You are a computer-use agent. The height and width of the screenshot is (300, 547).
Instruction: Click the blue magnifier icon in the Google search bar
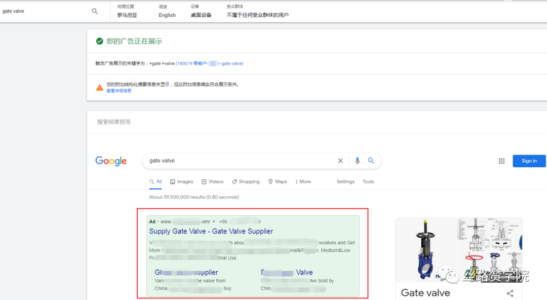pos(371,160)
